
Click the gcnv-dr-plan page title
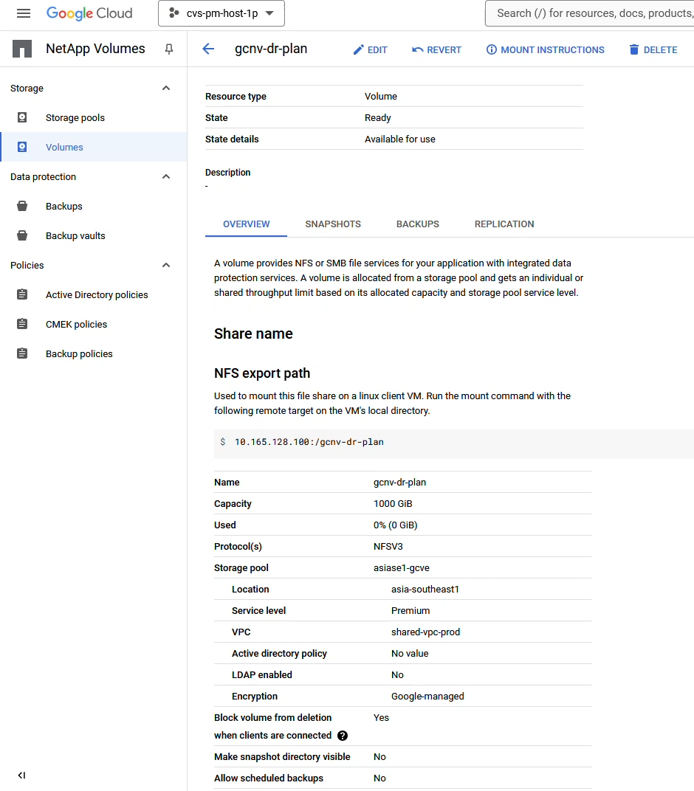(x=271, y=49)
